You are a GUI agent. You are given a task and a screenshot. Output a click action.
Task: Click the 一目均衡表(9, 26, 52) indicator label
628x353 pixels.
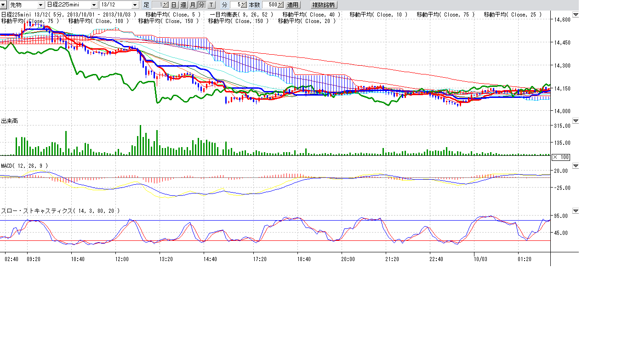pyautogui.click(x=241, y=15)
